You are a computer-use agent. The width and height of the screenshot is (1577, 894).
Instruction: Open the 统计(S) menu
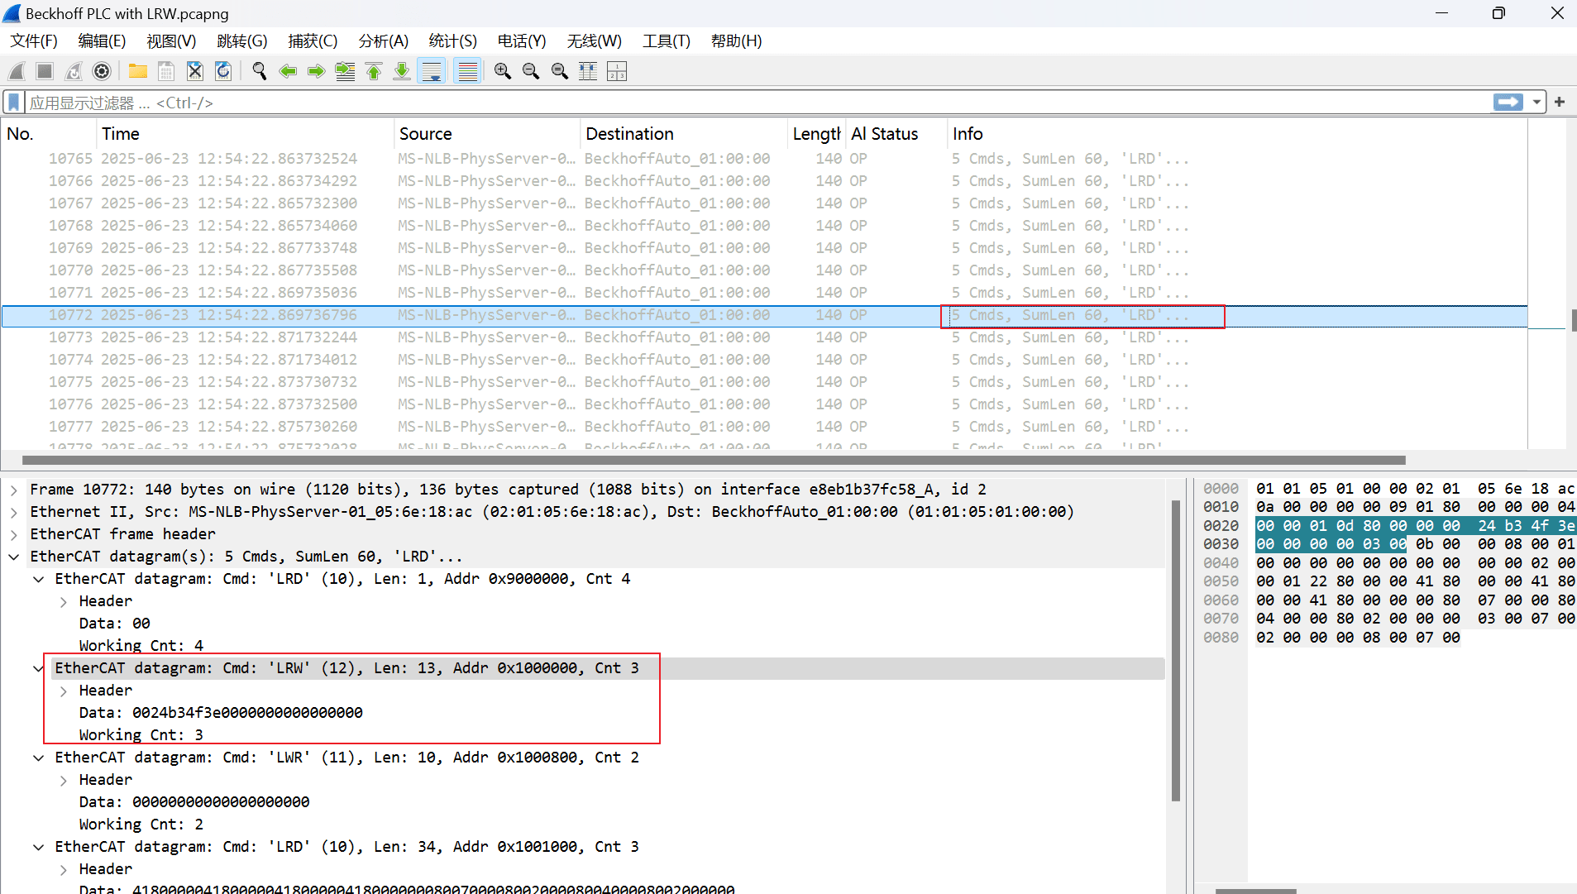click(452, 41)
